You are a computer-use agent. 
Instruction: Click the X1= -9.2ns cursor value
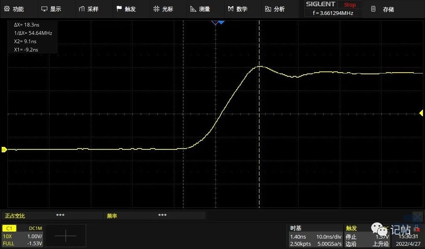point(26,49)
